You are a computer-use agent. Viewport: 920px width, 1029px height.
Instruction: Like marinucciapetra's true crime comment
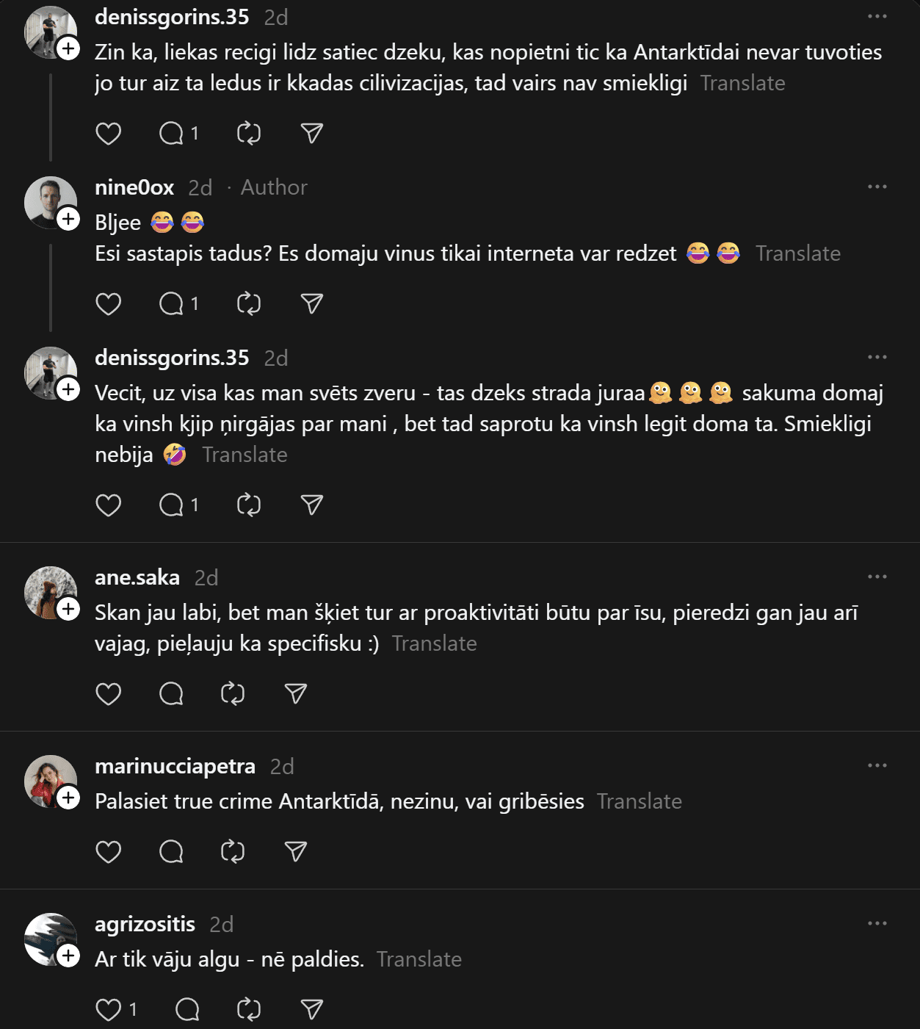click(x=109, y=852)
